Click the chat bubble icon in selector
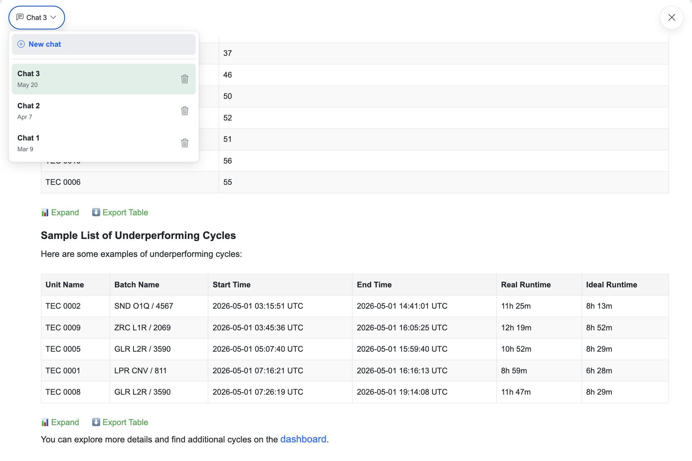 click(20, 17)
